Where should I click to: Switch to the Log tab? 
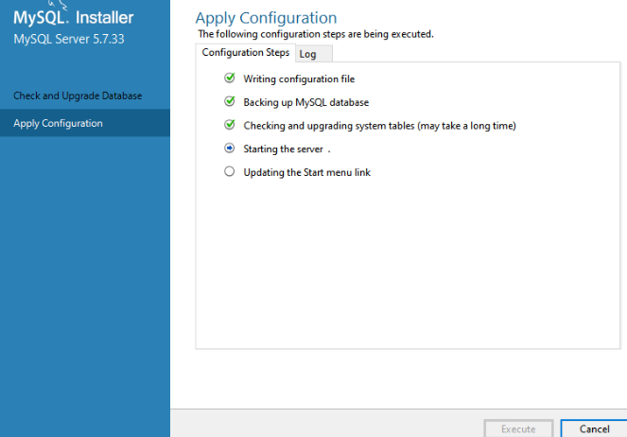coord(314,54)
